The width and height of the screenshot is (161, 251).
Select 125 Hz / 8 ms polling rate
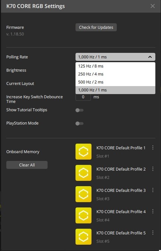pos(115,66)
